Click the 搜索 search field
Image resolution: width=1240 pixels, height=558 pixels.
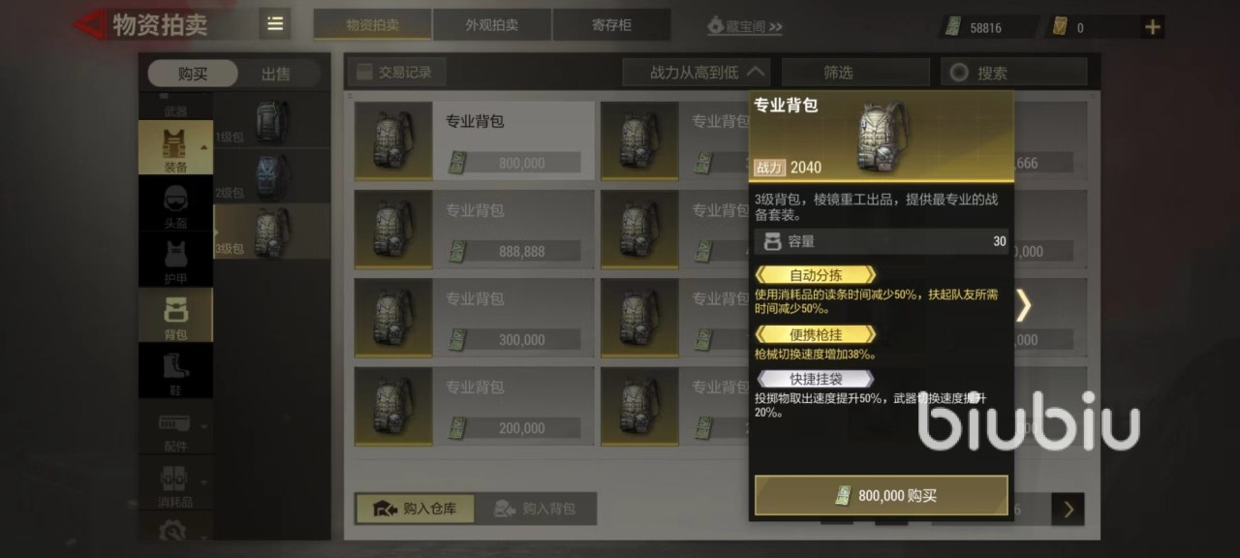pos(1013,72)
